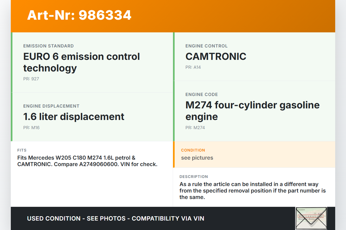Click the EMISSION STANDARD label
This screenshot has width=346, height=230.
(x=48, y=46)
